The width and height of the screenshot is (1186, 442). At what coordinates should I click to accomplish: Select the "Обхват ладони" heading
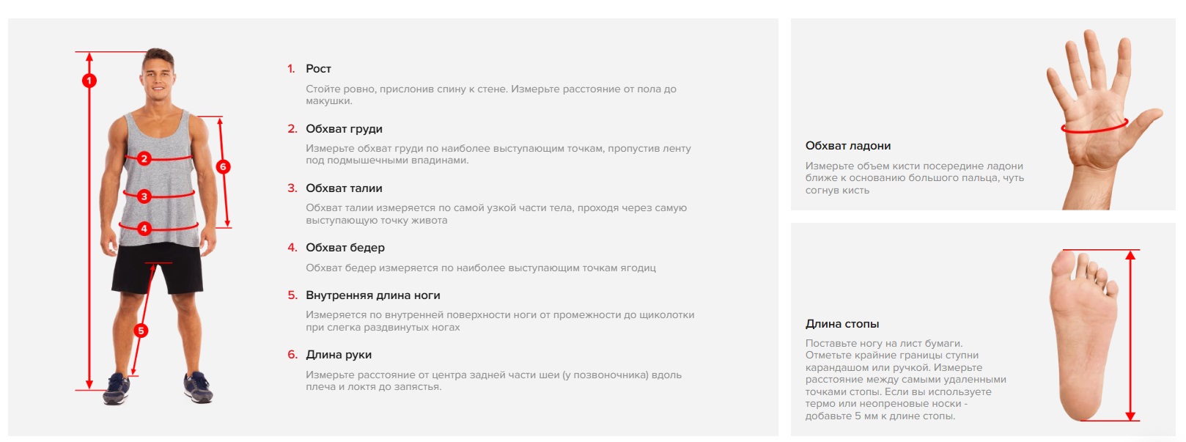(847, 146)
